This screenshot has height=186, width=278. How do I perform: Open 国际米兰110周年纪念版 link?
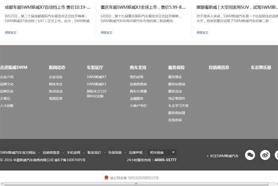click(96, 94)
